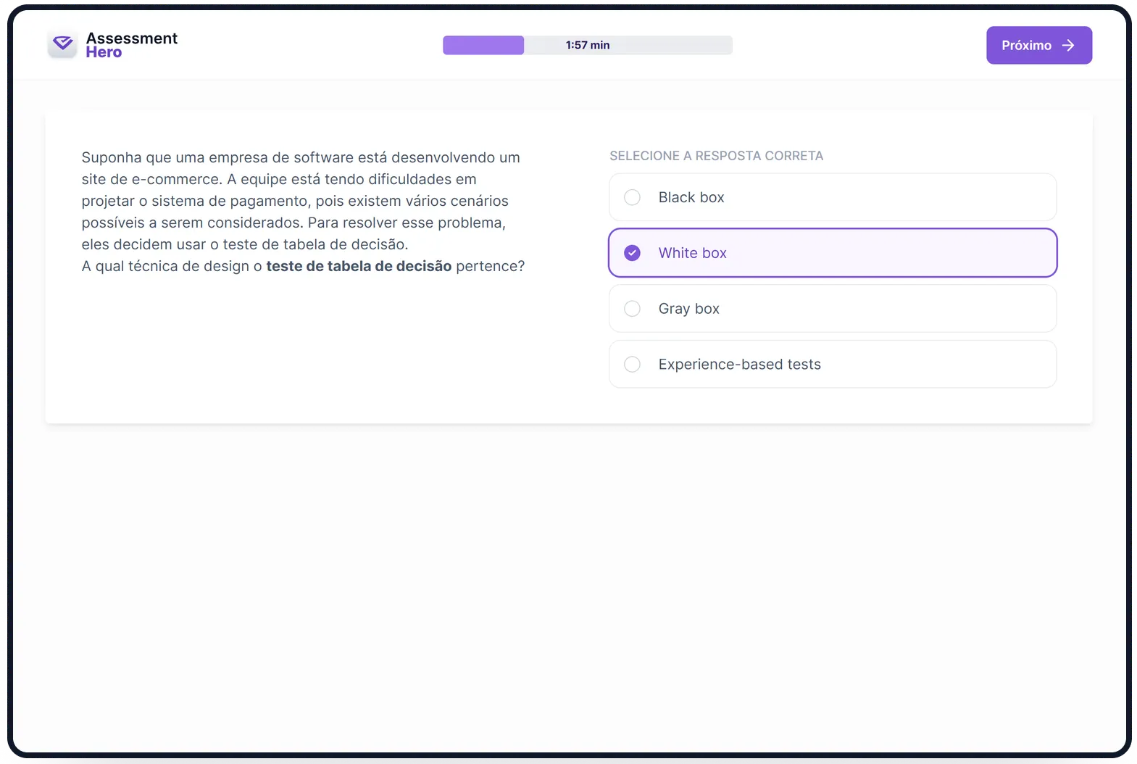Click the checked White box radio circle

pyautogui.click(x=632, y=253)
